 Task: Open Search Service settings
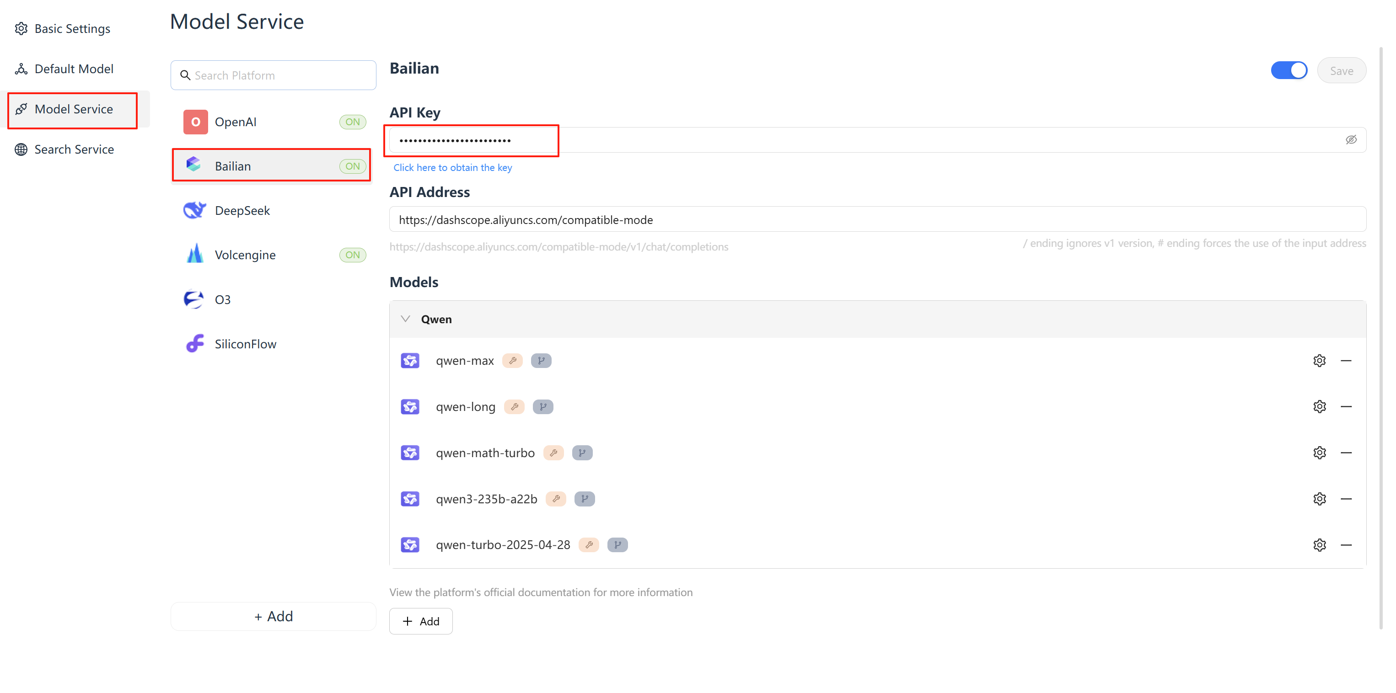64,149
